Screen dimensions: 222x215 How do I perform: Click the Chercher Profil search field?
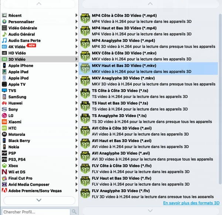click(x=36, y=212)
